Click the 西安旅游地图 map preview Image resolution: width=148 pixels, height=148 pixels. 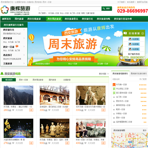click(129, 140)
